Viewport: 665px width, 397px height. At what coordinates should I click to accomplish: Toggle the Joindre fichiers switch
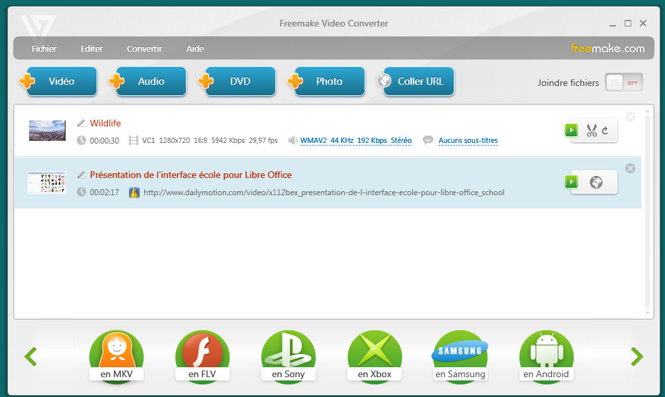pos(623,83)
